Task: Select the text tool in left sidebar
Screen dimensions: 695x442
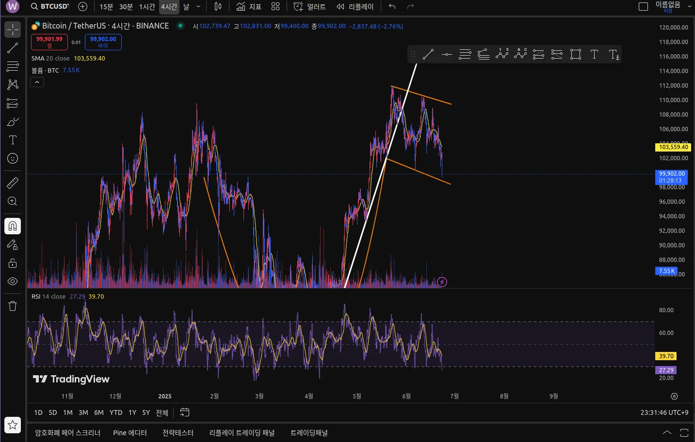Action: coord(13,140)
